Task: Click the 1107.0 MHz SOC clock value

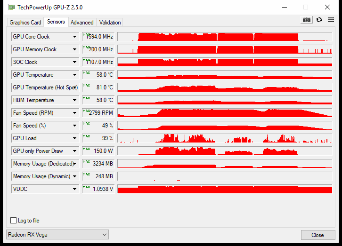Action: point(98,62)
